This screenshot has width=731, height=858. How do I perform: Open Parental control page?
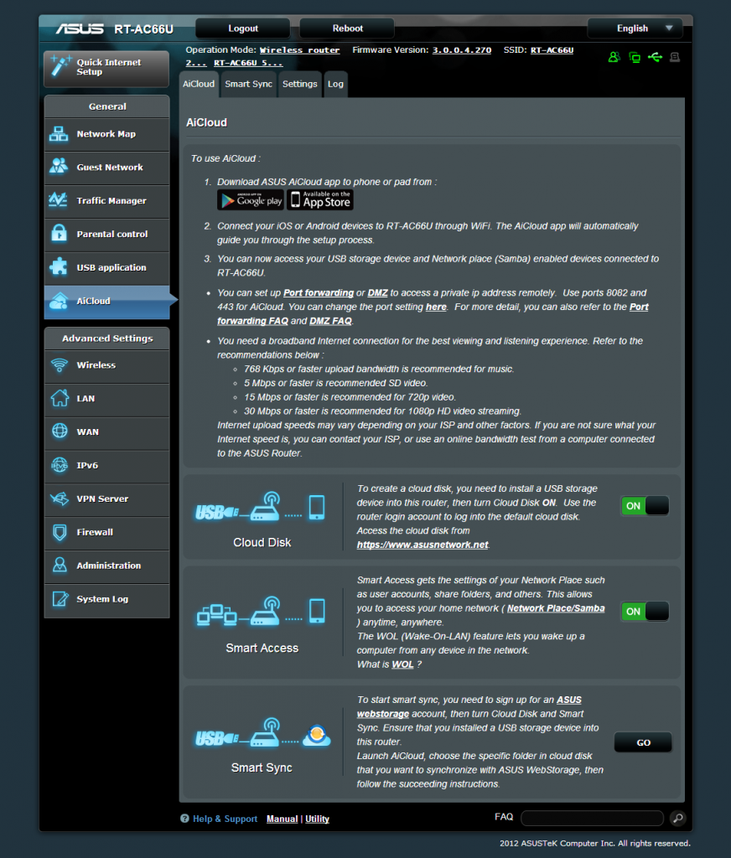click(106, 235)
